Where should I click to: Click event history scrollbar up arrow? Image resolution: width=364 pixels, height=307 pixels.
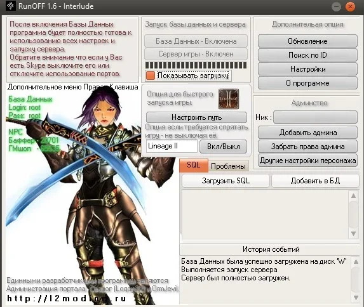click(356, 262)
